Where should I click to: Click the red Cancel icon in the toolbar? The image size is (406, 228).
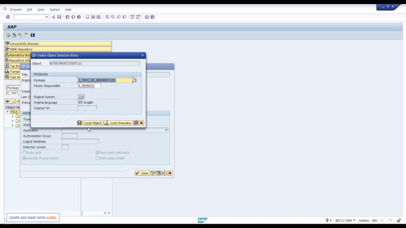(79, 17)
